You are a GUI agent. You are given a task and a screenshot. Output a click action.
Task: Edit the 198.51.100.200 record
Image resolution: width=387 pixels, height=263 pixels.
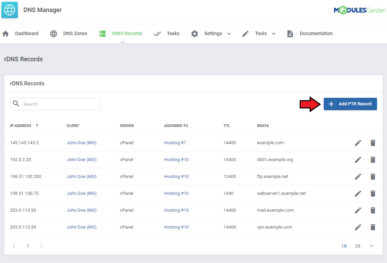click(358, 177)
